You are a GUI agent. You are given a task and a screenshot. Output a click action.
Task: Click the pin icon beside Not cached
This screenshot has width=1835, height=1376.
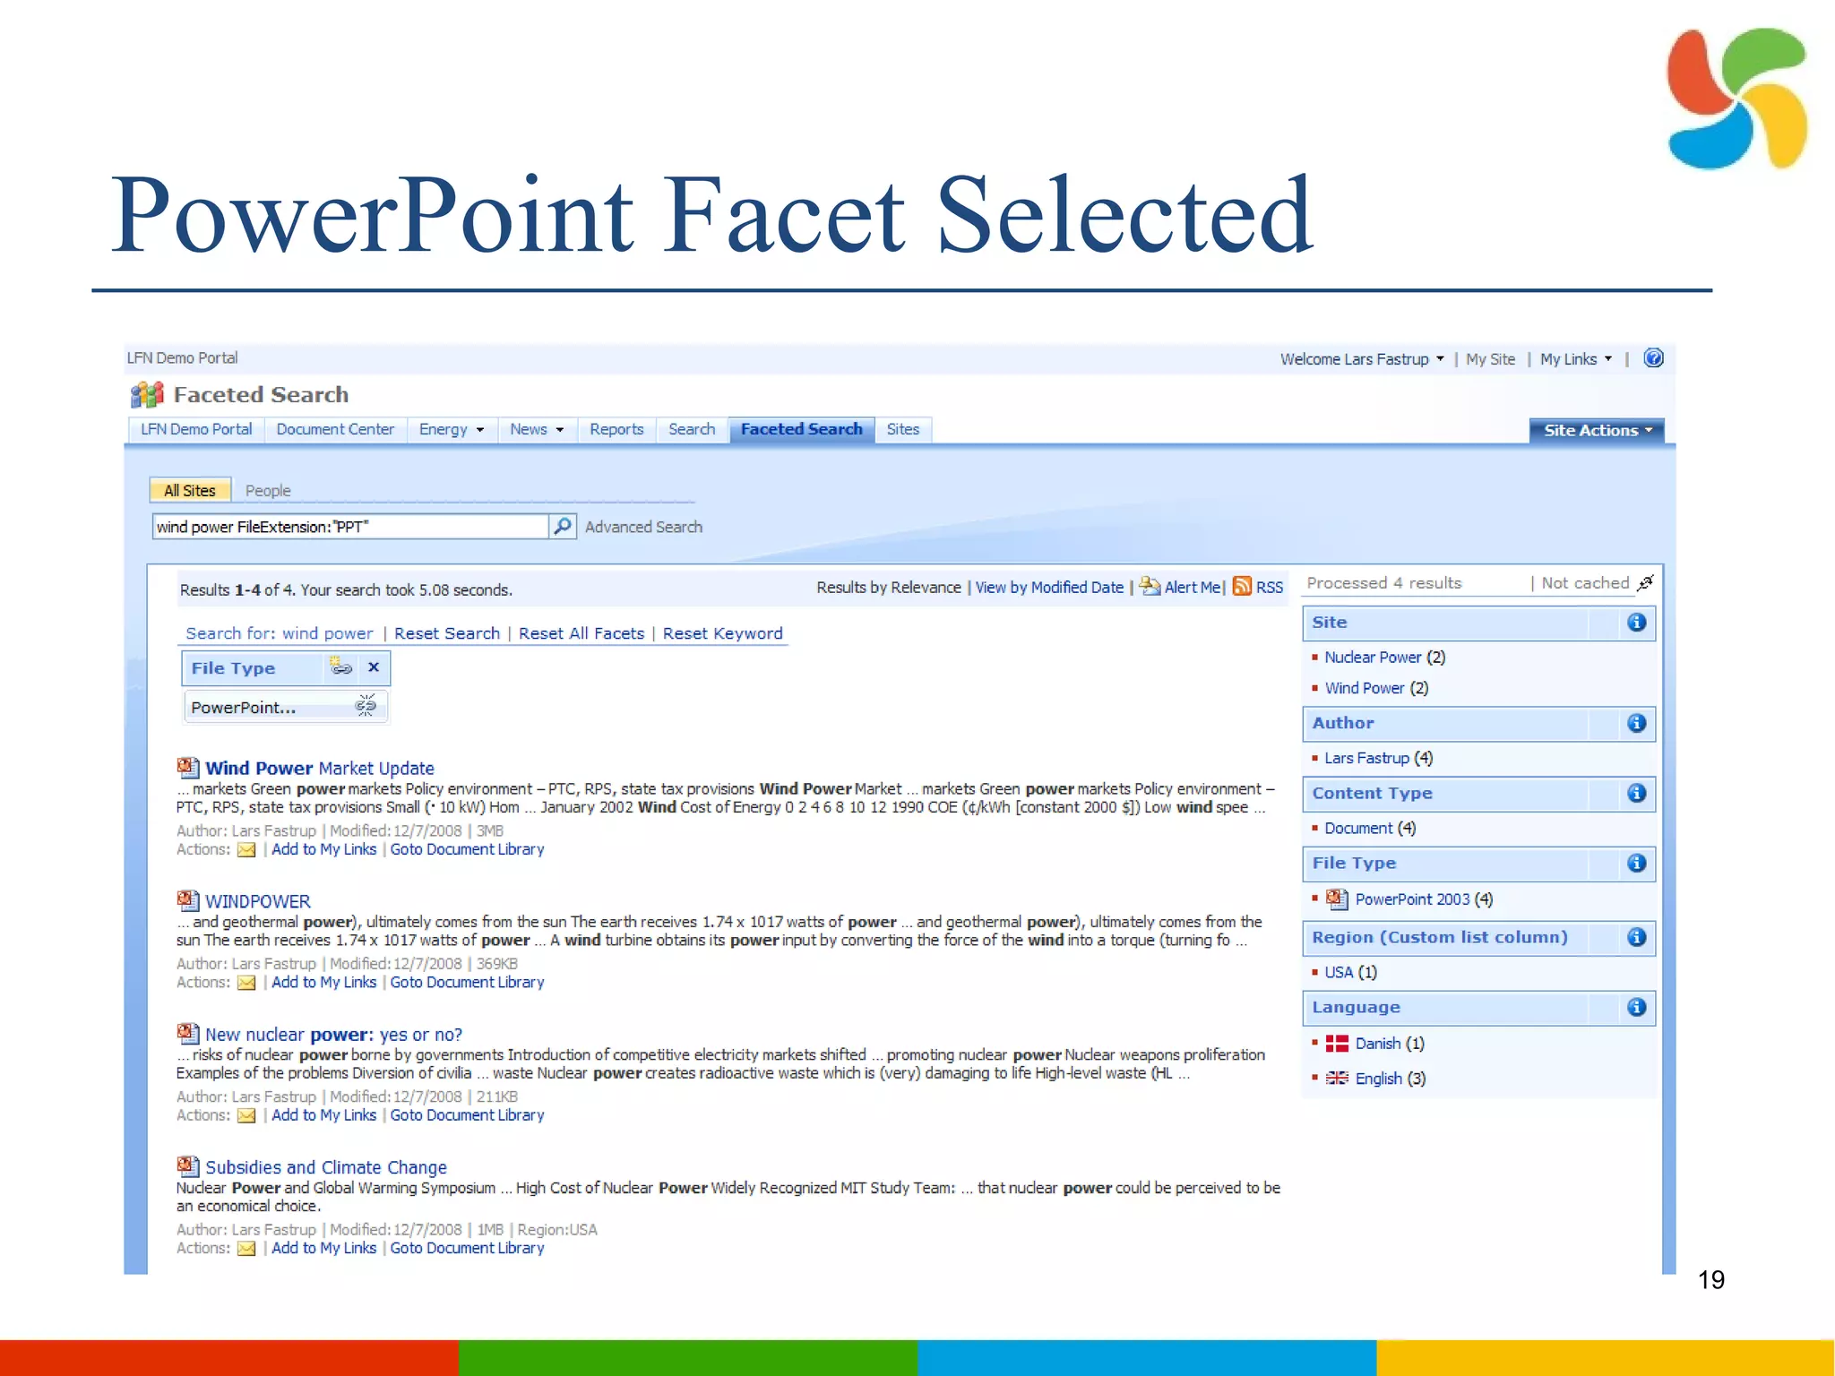coord(1645,583)
